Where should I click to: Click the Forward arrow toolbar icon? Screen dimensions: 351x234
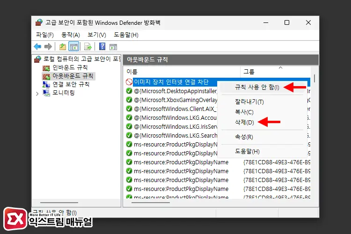[48, 47]
